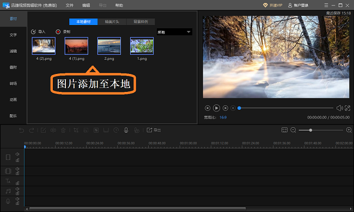Click 账户登录 account login
The image size is (354, 212).
[298, 5]
